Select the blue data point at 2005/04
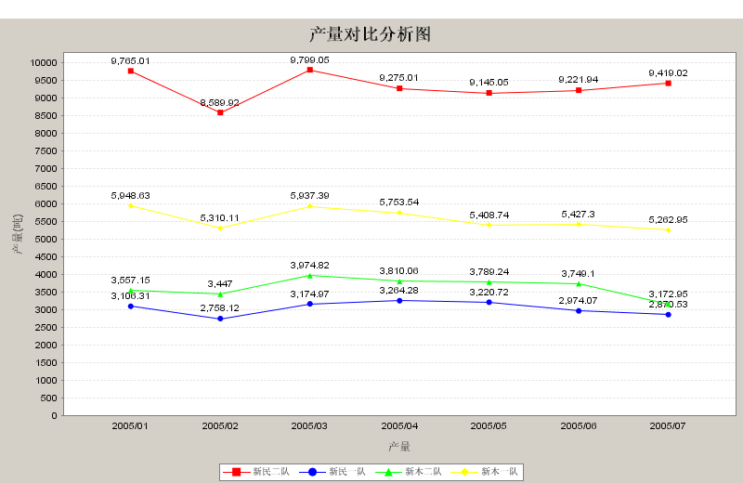The width and height of the screenshot is (743, 483). [399, 300]
